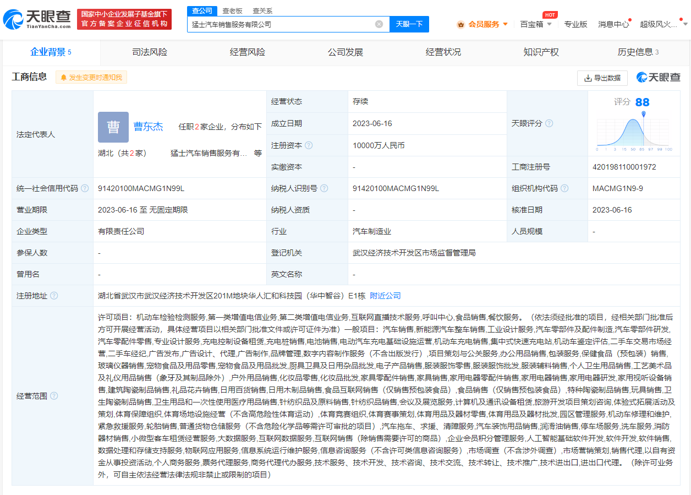Open 猛士汽车销售服务有… company link
Screen dimensions: 691x495
(x=209, y=154)
